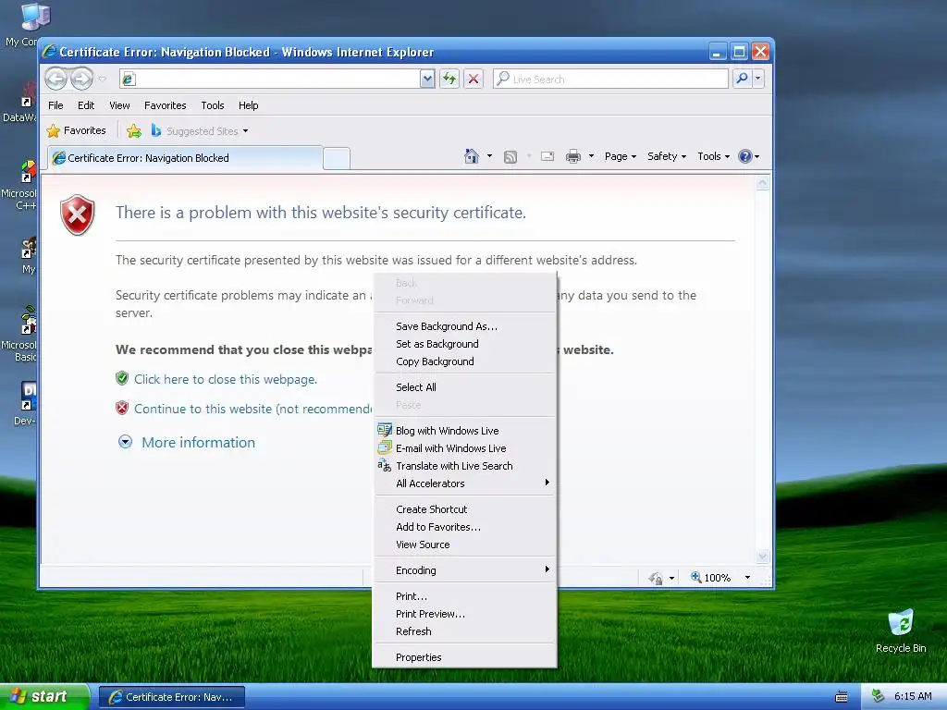Choose Select All from context menu
The height and width of the screenshot is (710, 947).
(x=464, y=387)
